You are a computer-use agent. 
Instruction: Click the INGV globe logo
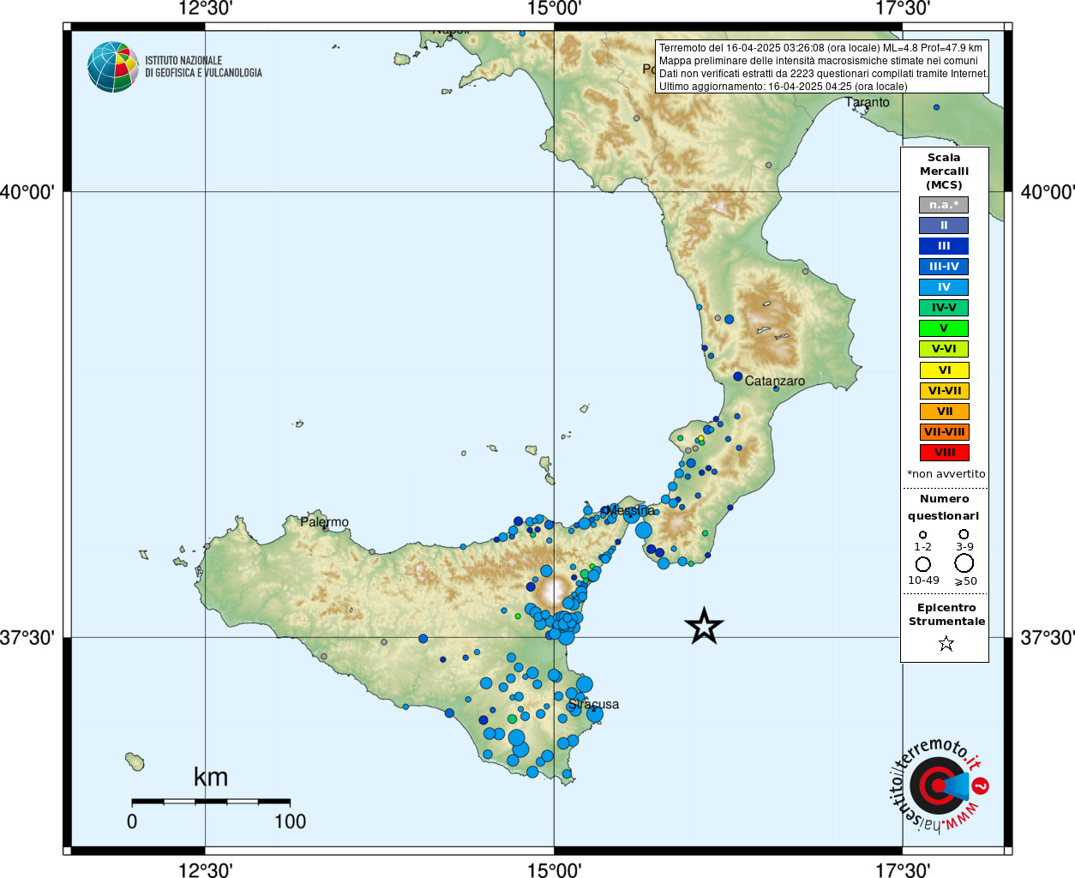pos(112,67)
